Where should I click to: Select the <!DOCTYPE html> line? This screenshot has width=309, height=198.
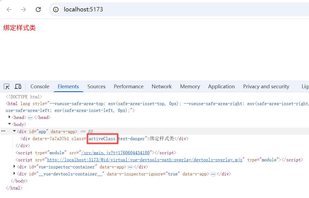pos(24,97)
